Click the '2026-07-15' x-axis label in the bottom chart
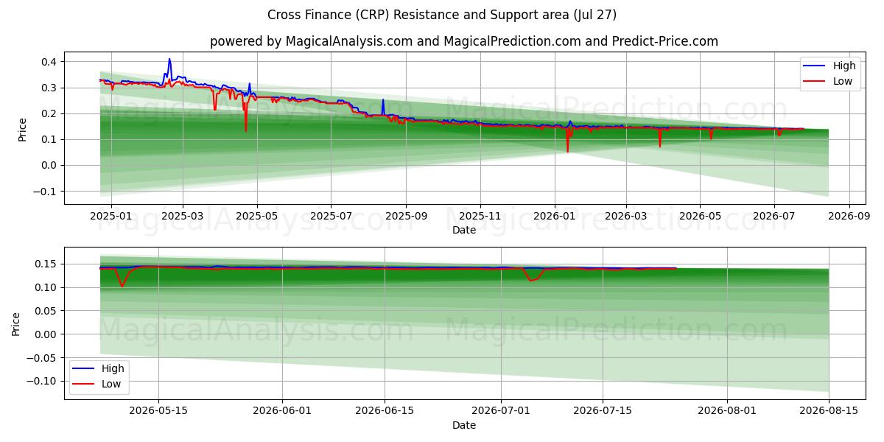The image size is (884, 442). (x=603, y=412)
